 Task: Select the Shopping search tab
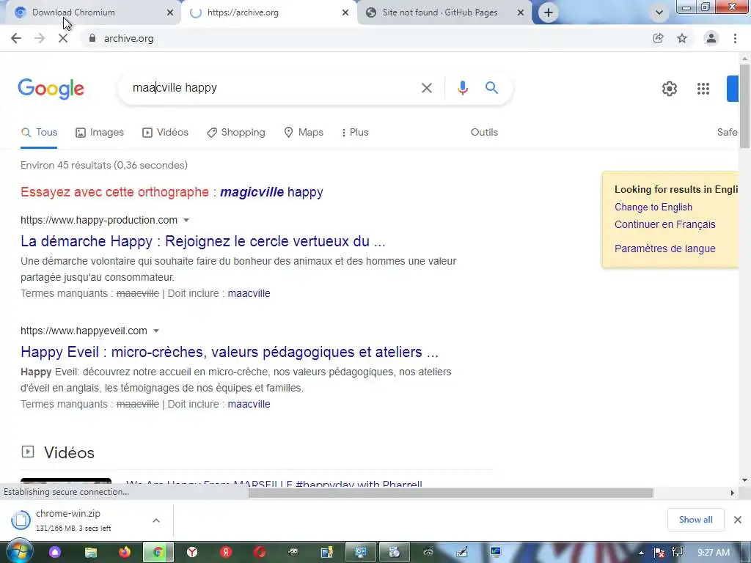tap(235, 133)
